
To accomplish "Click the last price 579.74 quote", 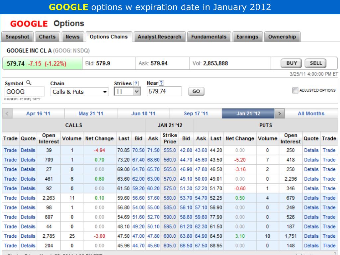I will tap(16, 63).
